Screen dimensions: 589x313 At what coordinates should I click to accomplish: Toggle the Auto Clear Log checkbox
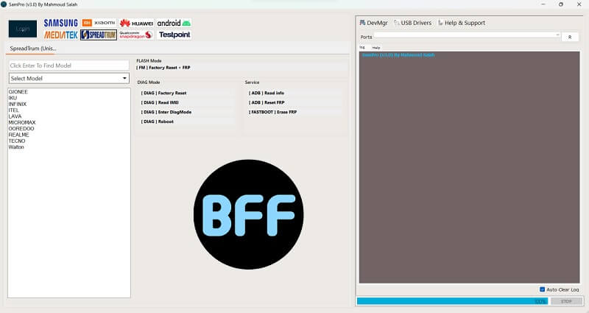click(x=542, y=289)
